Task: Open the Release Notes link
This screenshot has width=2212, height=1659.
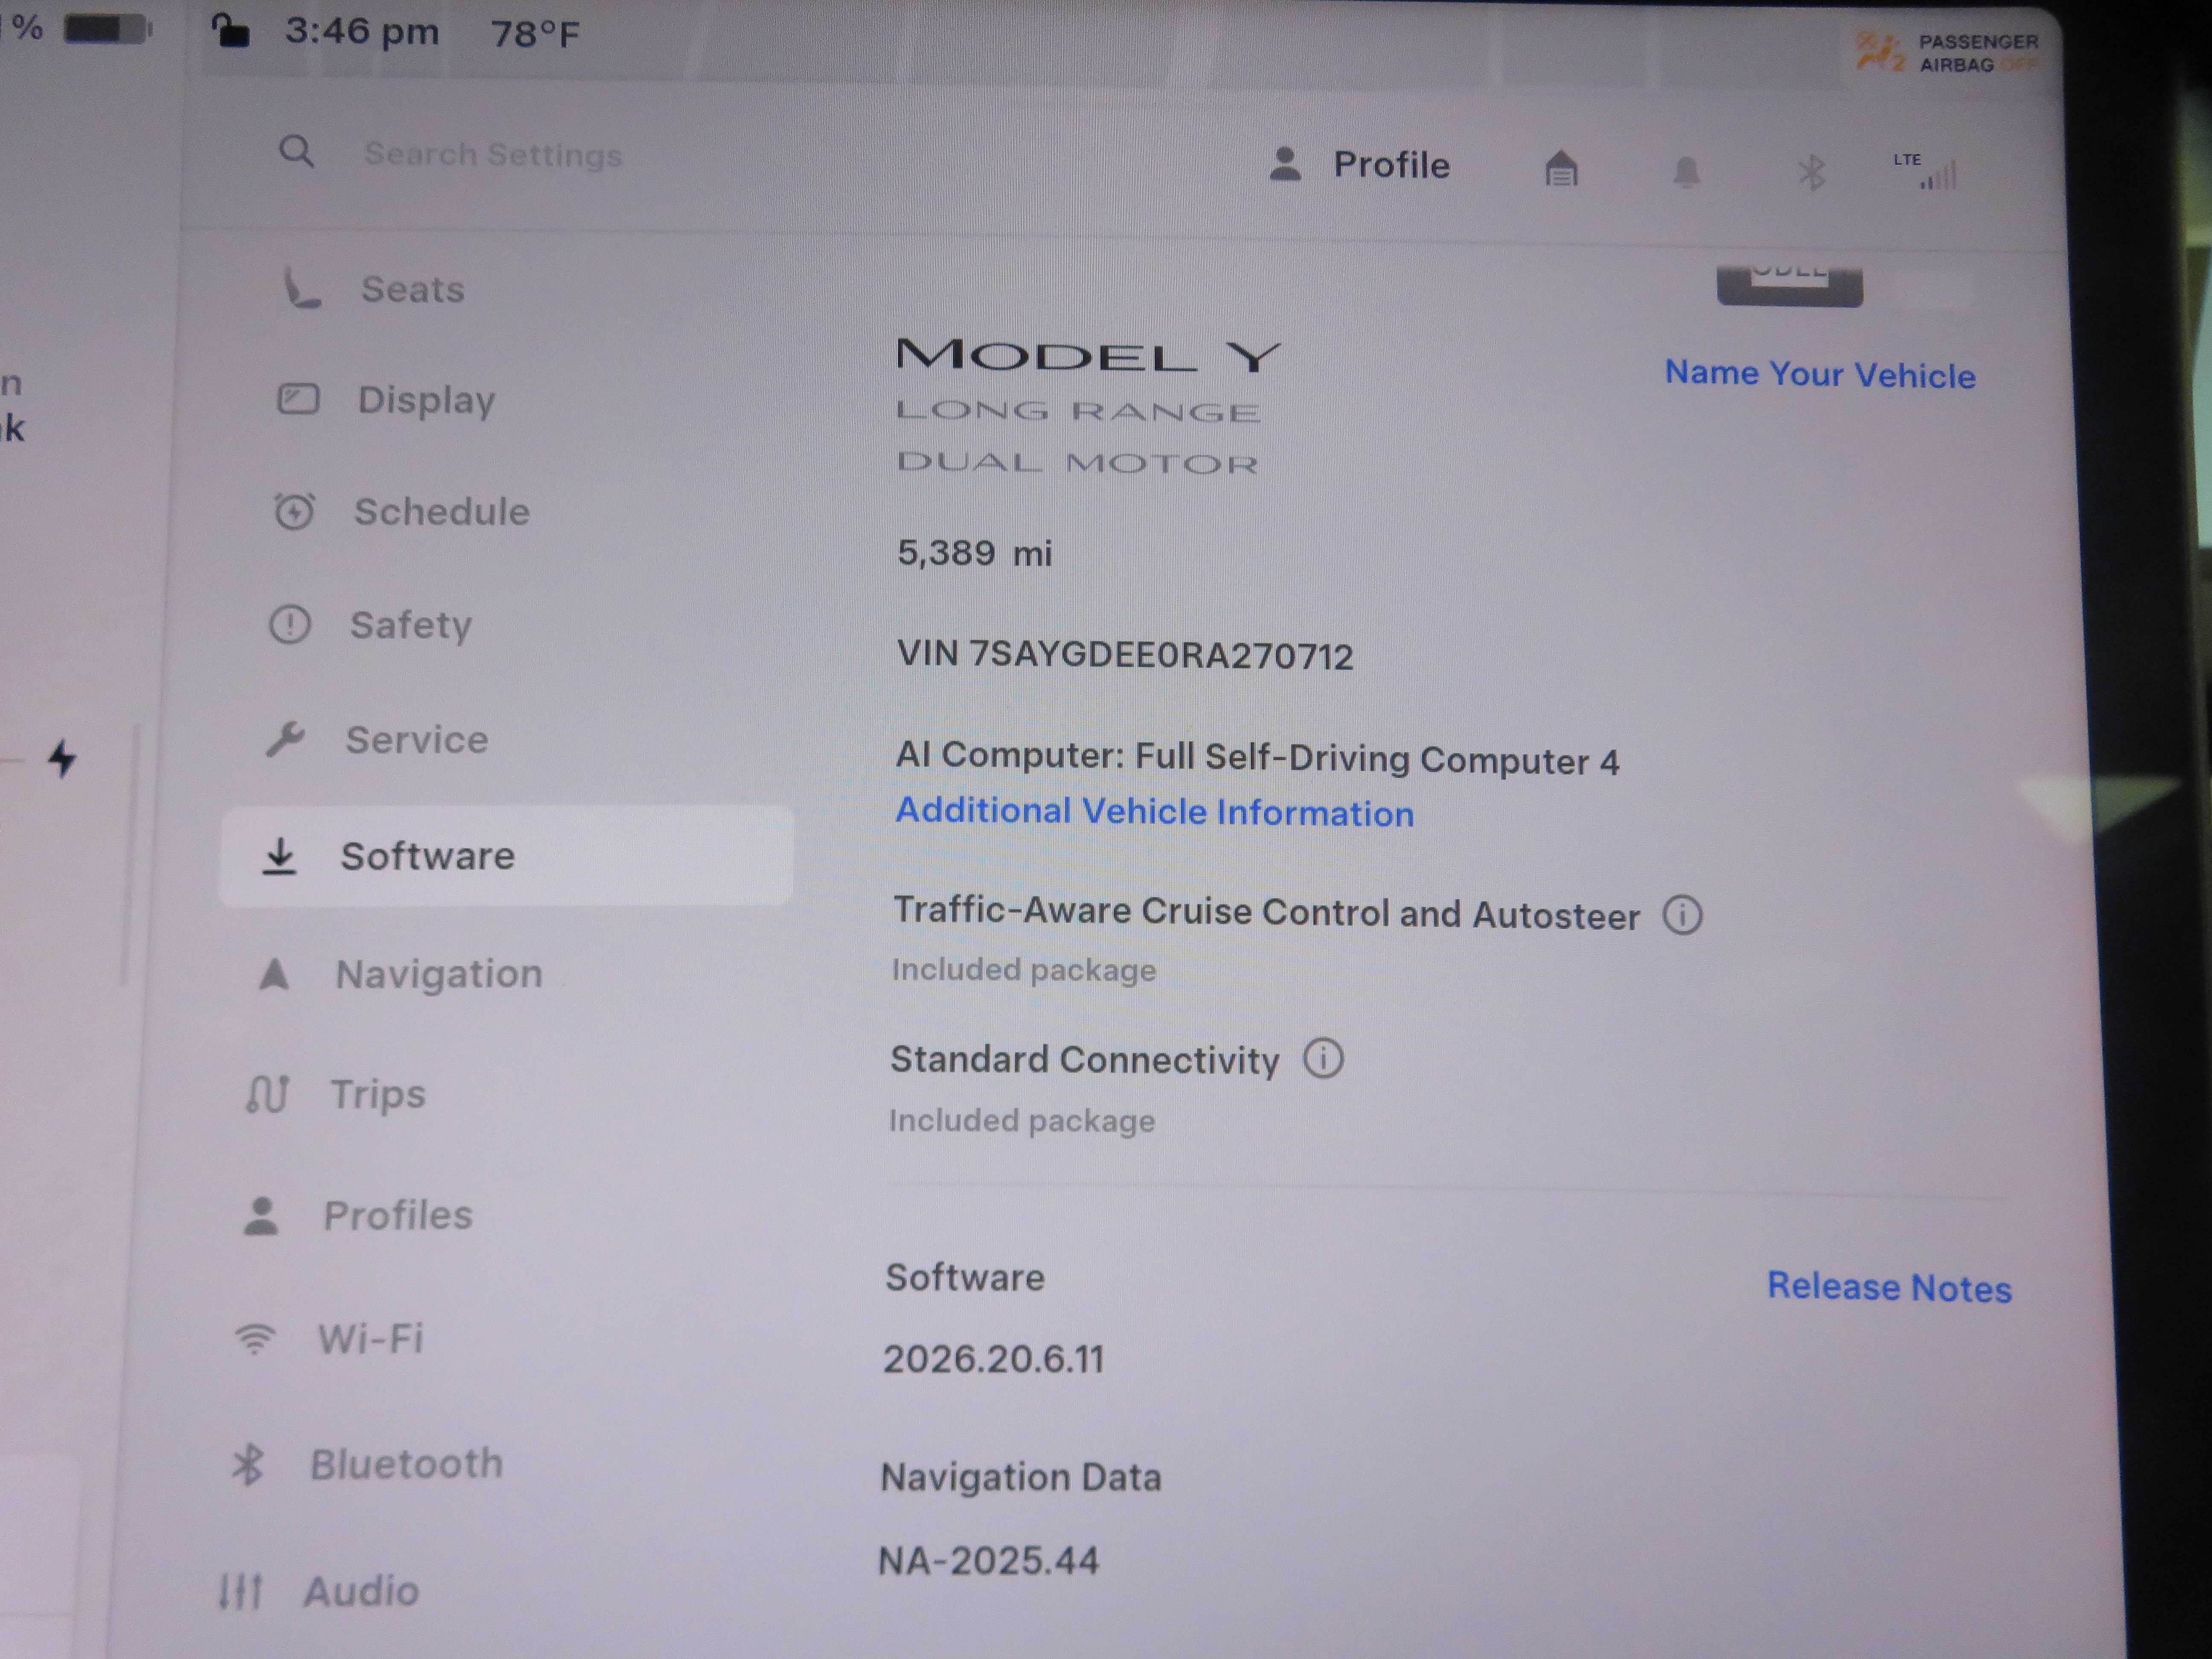Action: [1889, 1287]
